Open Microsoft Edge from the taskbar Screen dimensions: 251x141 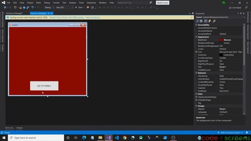pyautogui.click(x=84, y=137)
